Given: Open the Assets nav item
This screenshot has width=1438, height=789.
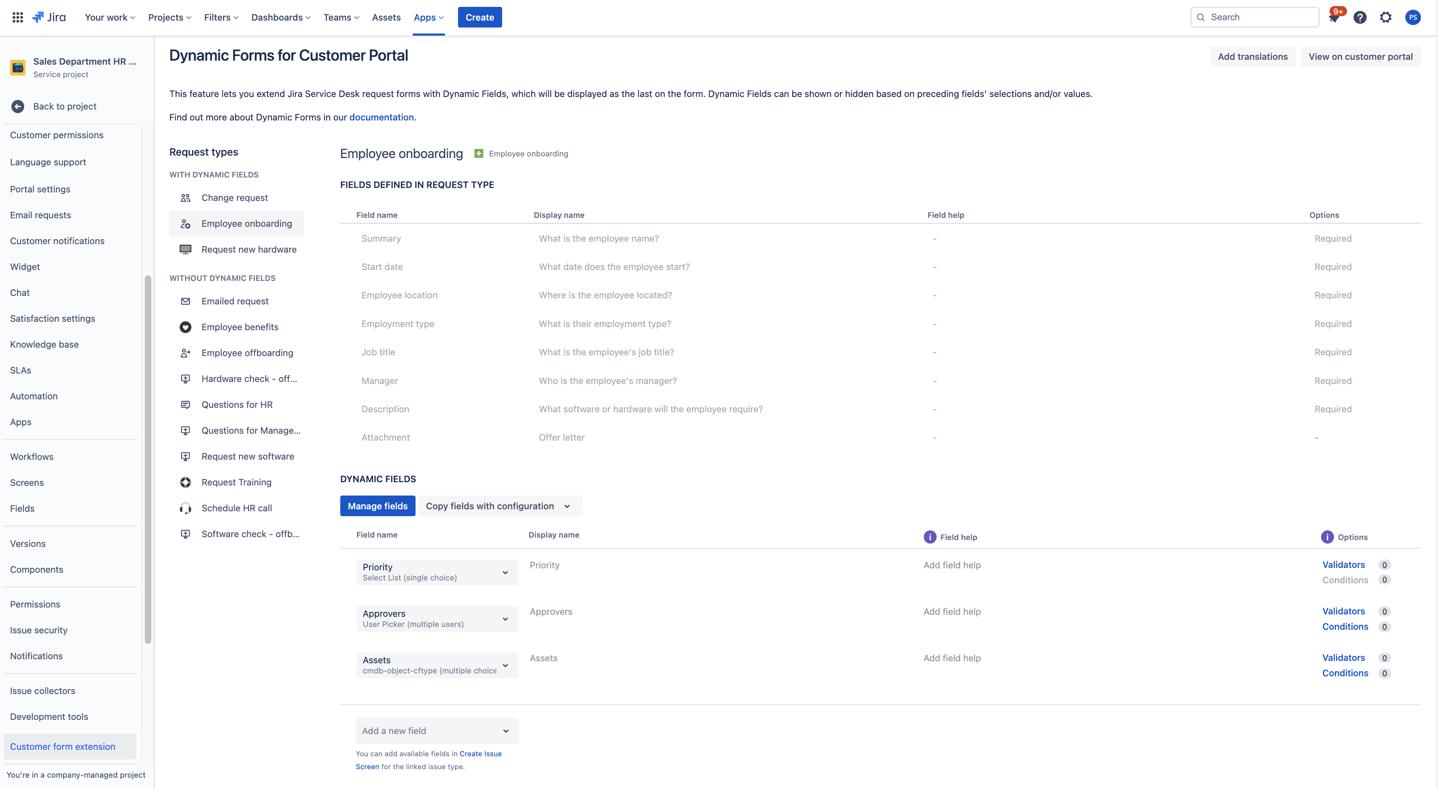Looking at the screenshot, I should [x=386, y=17].
